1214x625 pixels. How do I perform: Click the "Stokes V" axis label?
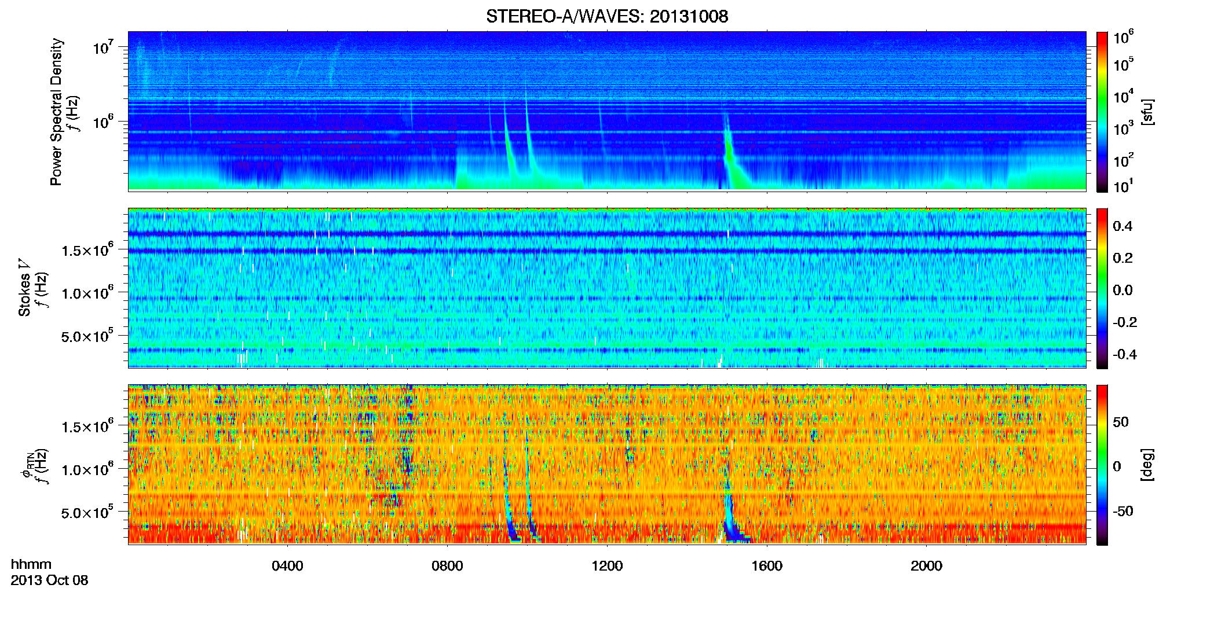(24, 288)
